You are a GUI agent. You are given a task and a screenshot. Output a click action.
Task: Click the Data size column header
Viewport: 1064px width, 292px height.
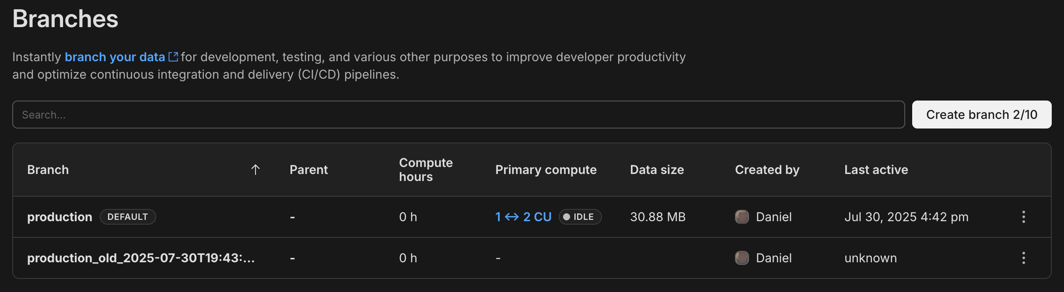(657, 170)
